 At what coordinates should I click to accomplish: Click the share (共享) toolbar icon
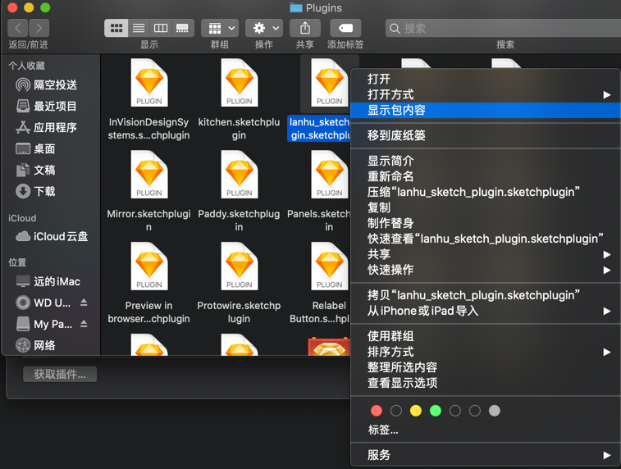coord(305,28)
